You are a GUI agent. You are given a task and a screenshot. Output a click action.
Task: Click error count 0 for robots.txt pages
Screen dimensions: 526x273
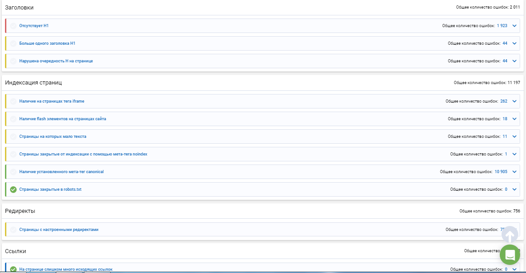click(x=506, y=189)
